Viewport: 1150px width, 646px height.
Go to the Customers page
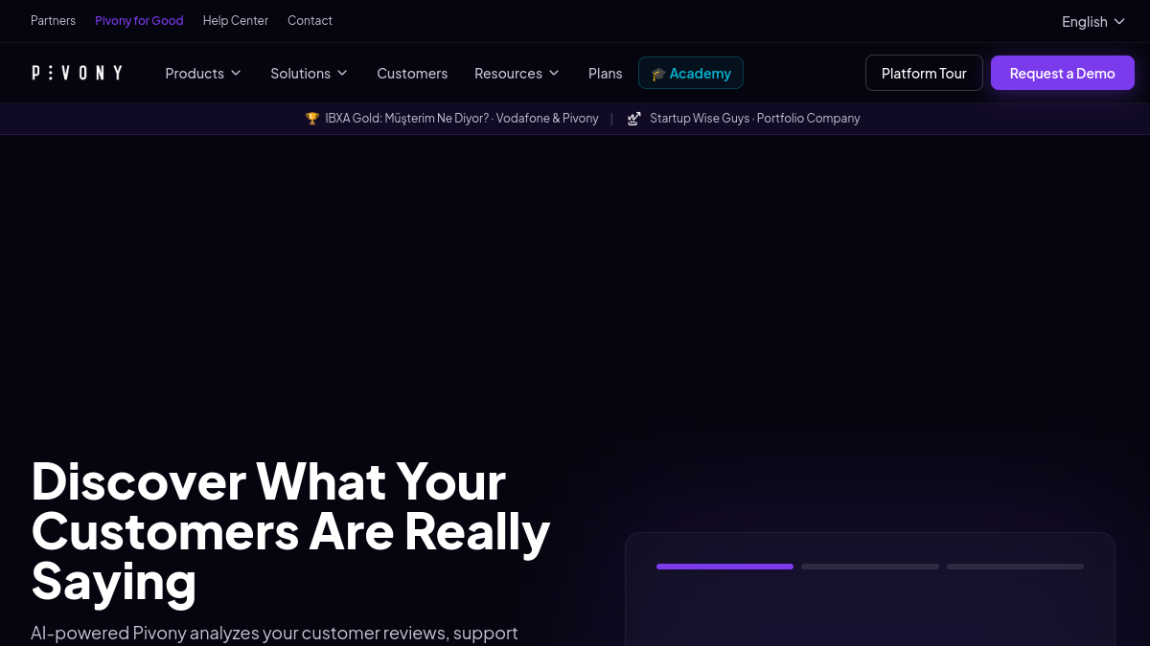(412, 74)
